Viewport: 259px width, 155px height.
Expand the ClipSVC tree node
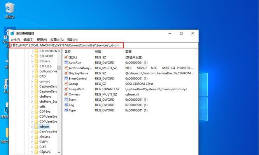click(32, 152)
